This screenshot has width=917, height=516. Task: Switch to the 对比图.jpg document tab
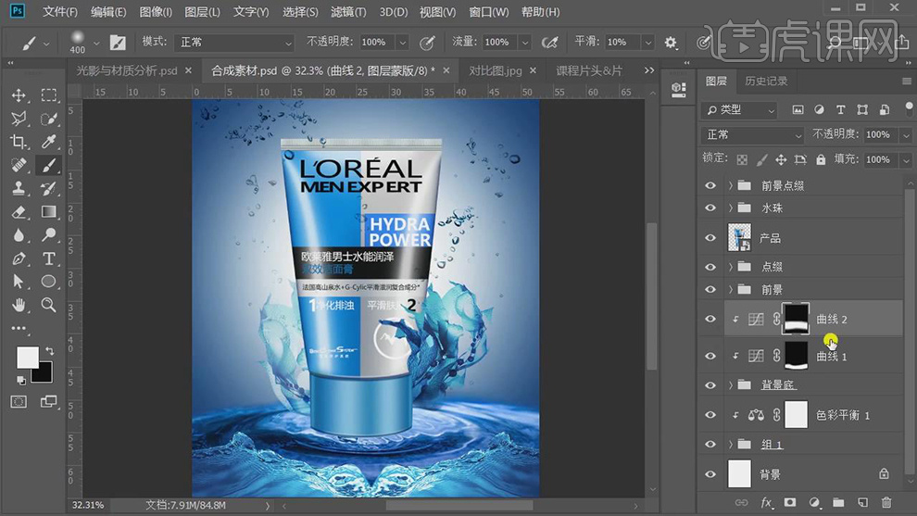coord(495,70)
